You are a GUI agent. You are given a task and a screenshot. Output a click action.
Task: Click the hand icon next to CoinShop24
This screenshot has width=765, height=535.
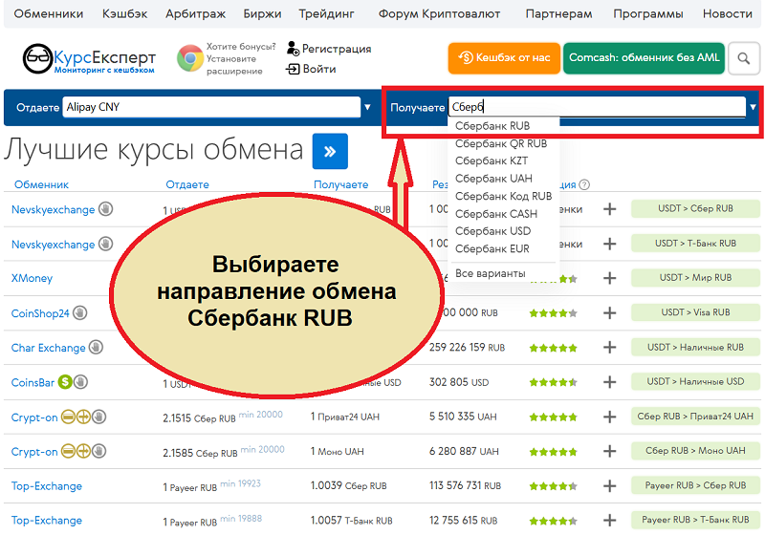coord(80,312)
